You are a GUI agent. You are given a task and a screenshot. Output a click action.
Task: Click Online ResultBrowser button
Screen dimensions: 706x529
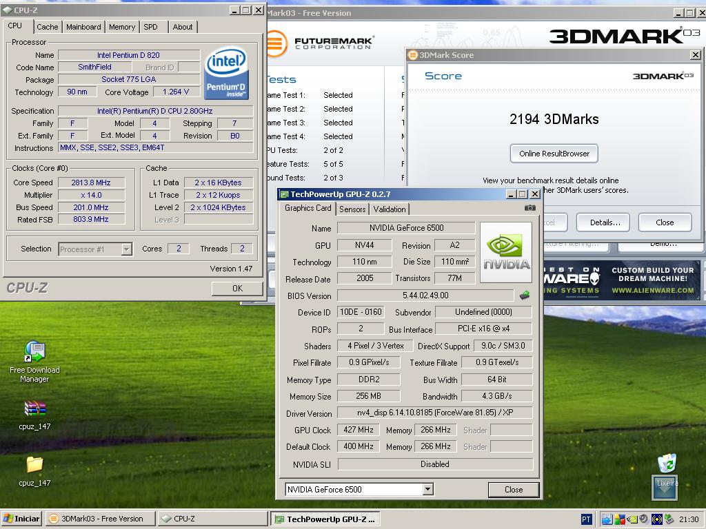[x=554, y=154]
